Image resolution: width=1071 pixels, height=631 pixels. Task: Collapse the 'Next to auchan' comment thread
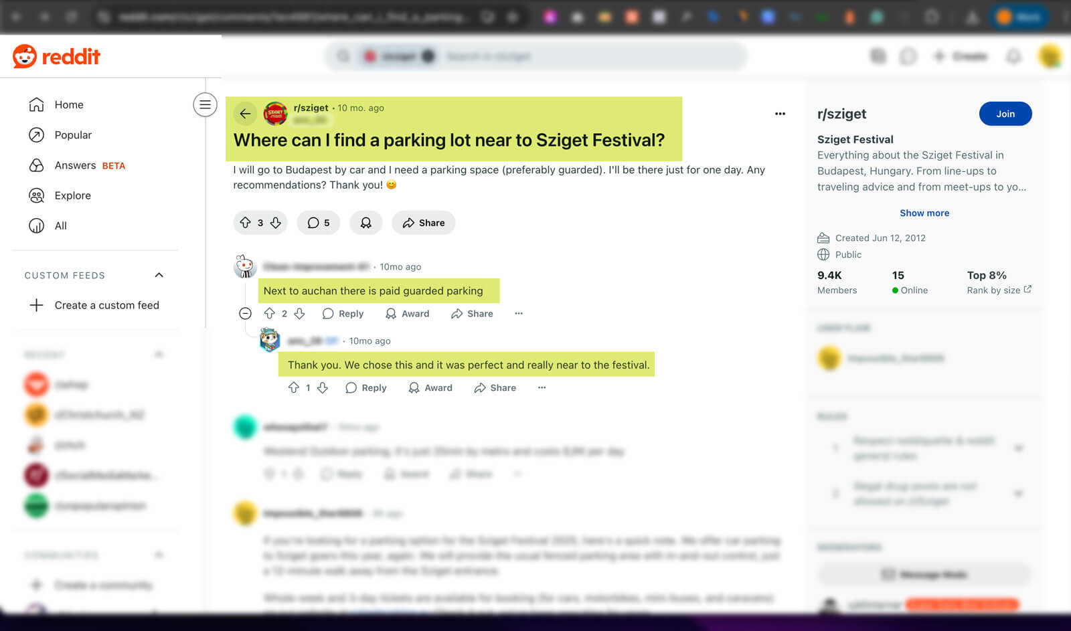245,313
